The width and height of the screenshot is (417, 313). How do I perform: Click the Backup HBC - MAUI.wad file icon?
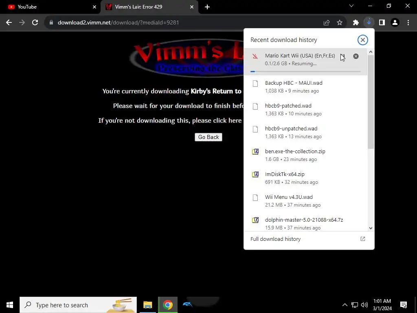[x=255, y=84]
